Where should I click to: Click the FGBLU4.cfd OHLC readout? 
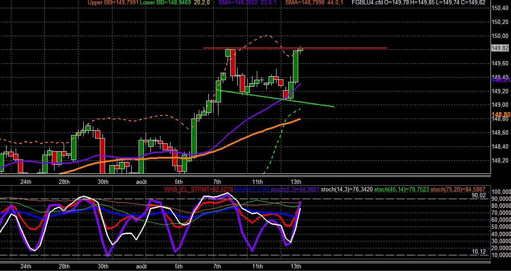click(x=419, y=3)
